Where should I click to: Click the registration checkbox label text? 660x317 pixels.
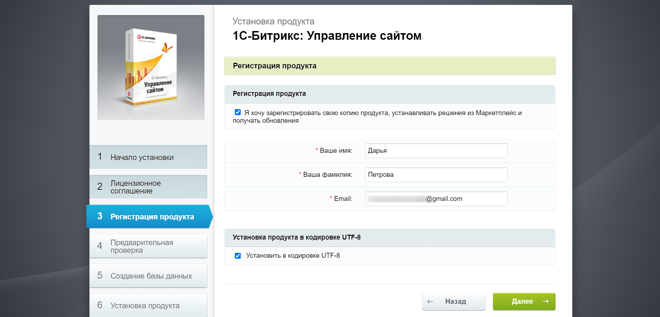point(377,117)
